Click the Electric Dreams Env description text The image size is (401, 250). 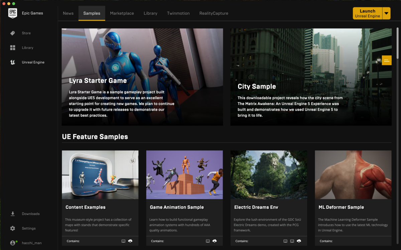(x=267, y=225)
